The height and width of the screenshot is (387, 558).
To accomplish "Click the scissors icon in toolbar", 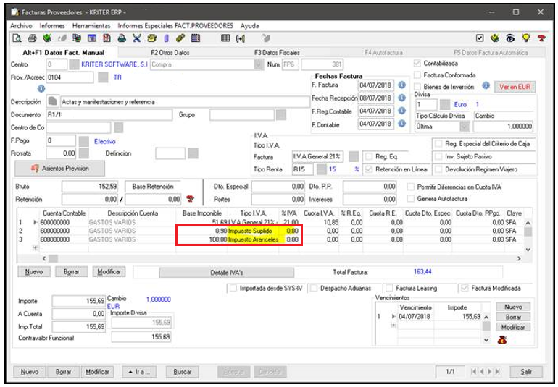I will click(137, 38).
